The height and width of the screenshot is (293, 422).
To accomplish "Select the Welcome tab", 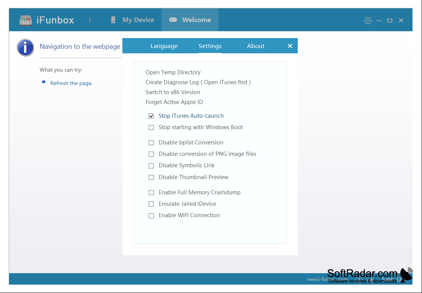I will [x=190, y=20].
